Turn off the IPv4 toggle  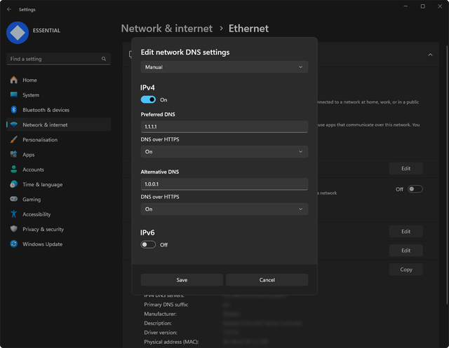[x=148, y=100]
